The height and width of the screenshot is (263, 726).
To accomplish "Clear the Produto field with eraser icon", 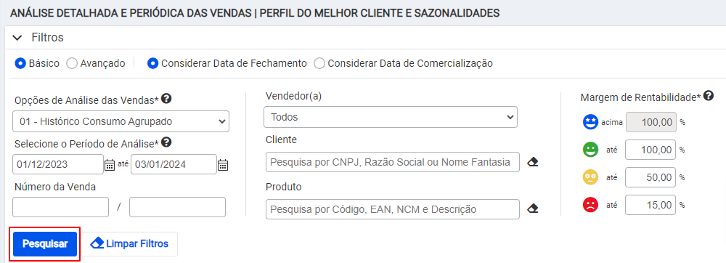I will pos(532,209).
